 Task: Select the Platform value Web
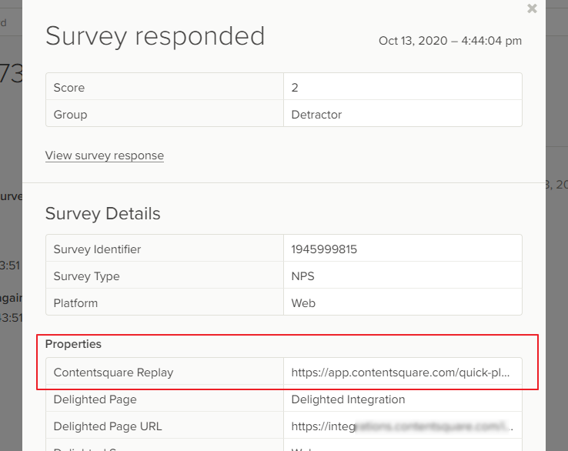pos(303,303)
